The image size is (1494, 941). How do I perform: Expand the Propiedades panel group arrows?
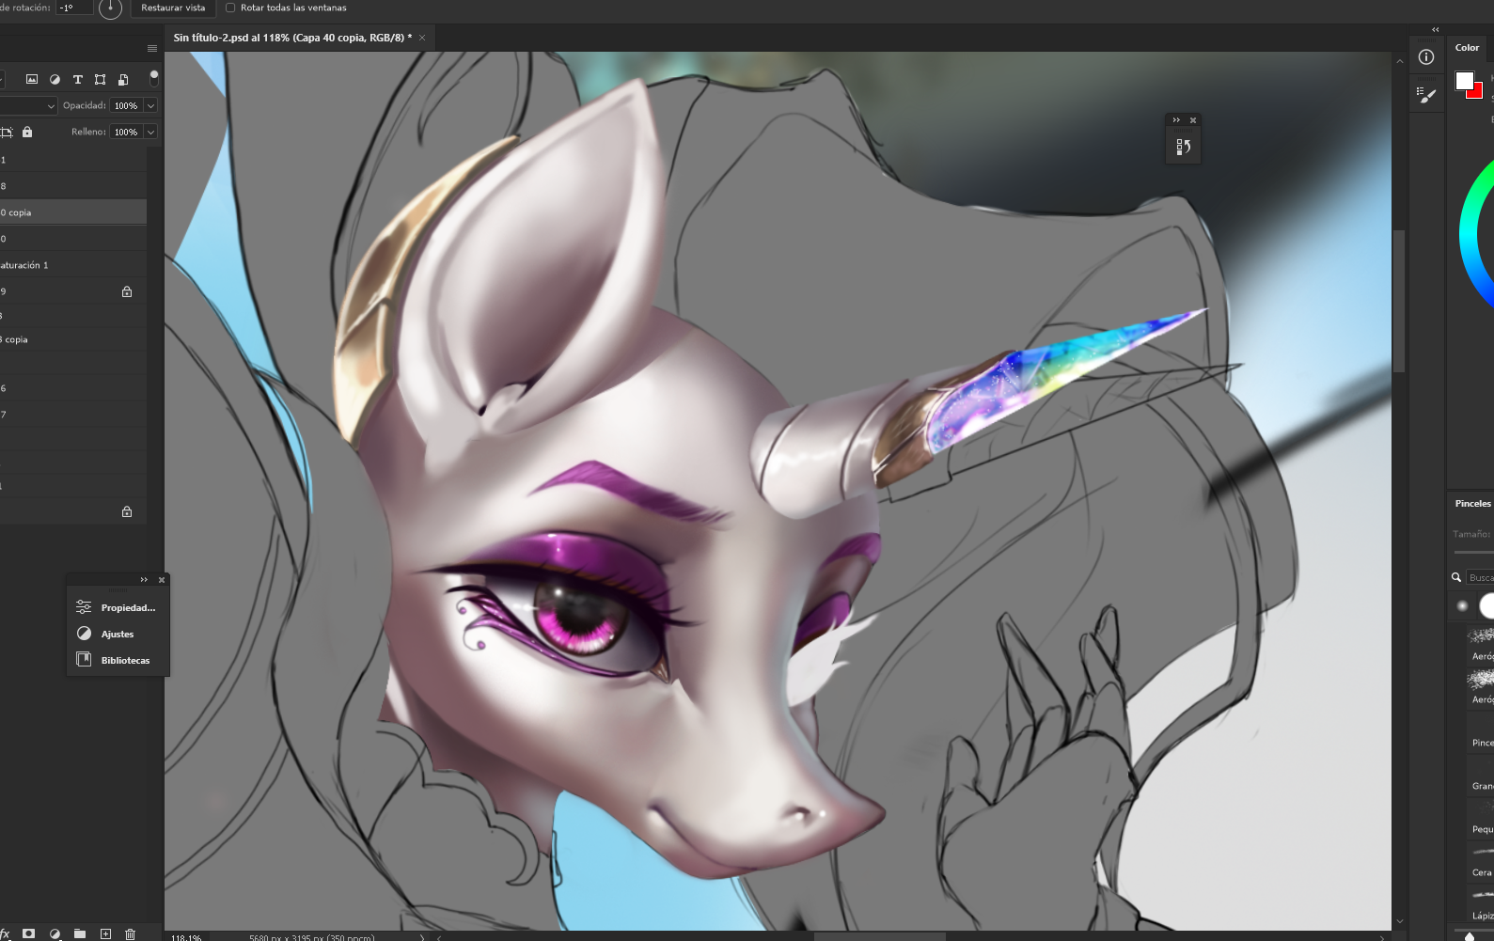144,580
